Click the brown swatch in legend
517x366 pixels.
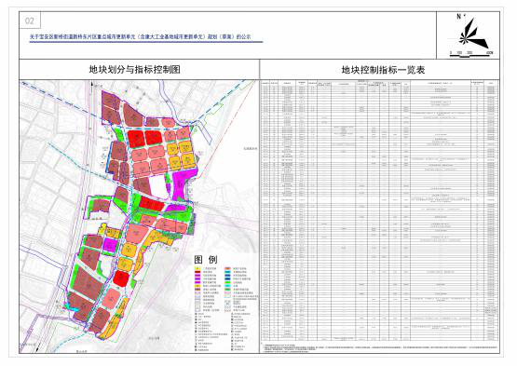(x=197, y=289)
